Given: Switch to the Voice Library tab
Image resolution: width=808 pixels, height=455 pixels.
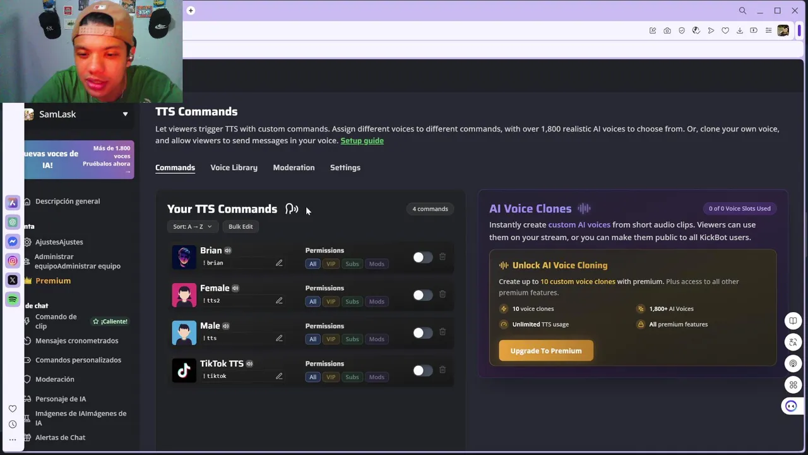Looking at the screenshot, I should (x=234, y=167).
